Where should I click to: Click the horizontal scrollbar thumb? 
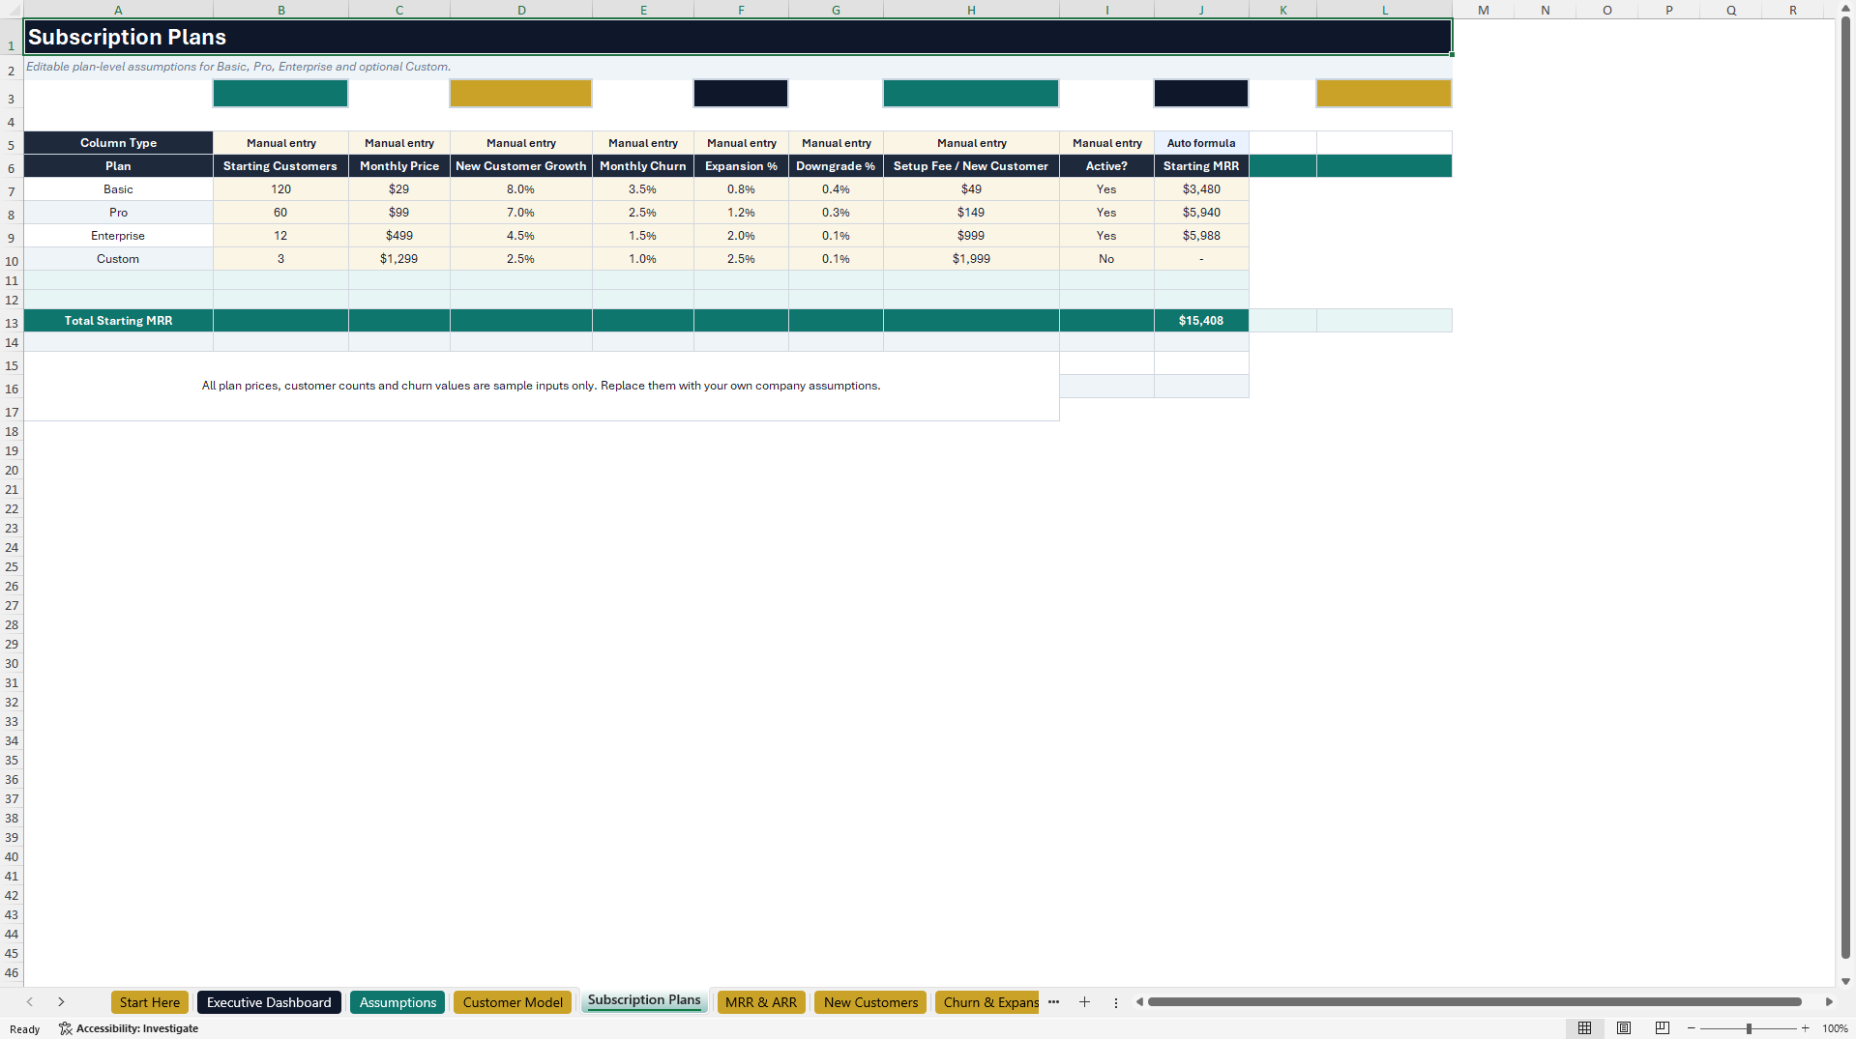pos(1474,1002)
